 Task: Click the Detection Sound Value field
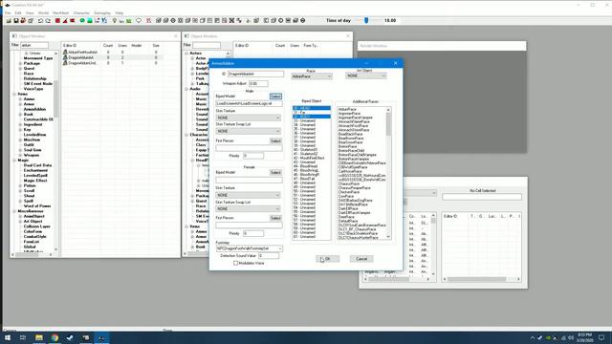pyautogui.click(x=269, y=256)
